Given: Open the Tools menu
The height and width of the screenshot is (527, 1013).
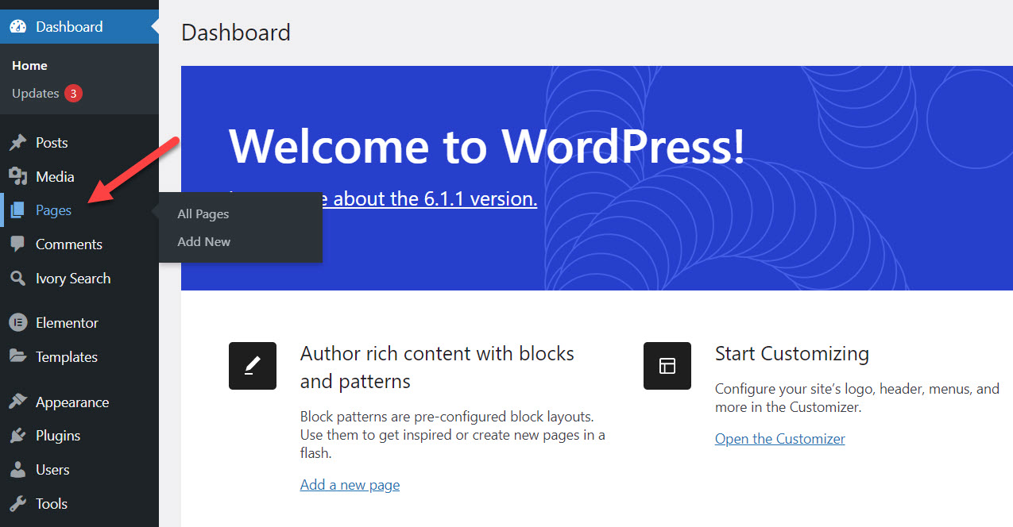Looking at the screenshot, I should (79, 503).
